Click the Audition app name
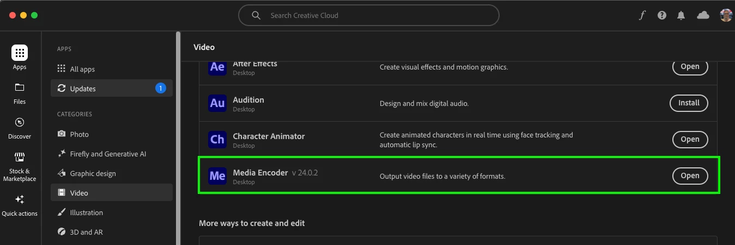The image size is (735, 245). (248, 100)
